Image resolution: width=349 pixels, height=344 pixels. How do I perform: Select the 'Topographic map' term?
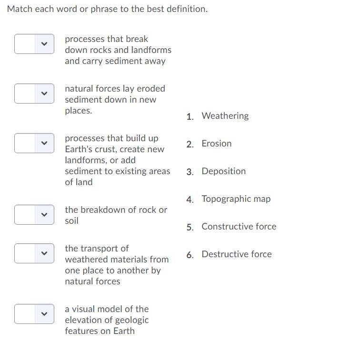click(x=236, y=199)
